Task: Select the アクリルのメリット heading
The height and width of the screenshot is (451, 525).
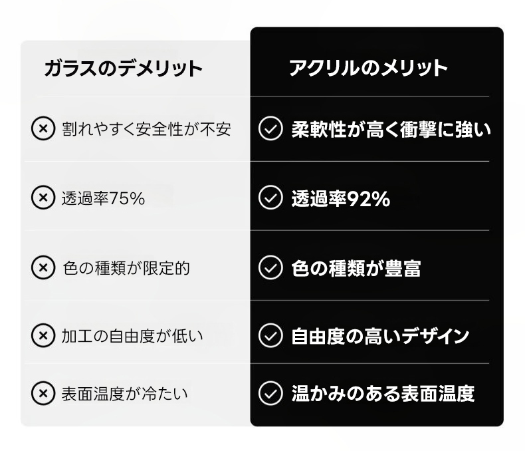Action: pos(368,68)
